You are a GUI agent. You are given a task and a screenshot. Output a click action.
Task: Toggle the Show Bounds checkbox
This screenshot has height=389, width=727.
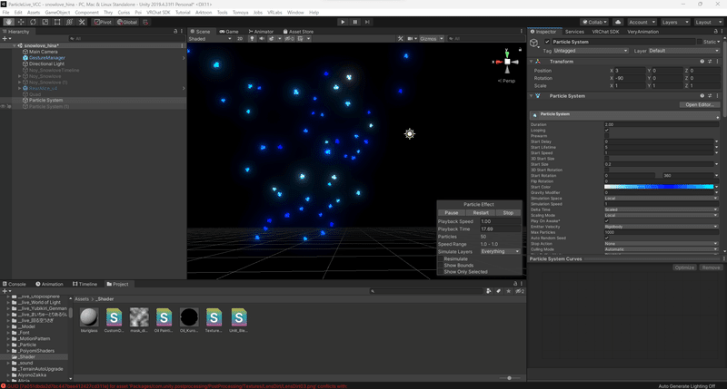pyautogui.click(x=441, y=266)
